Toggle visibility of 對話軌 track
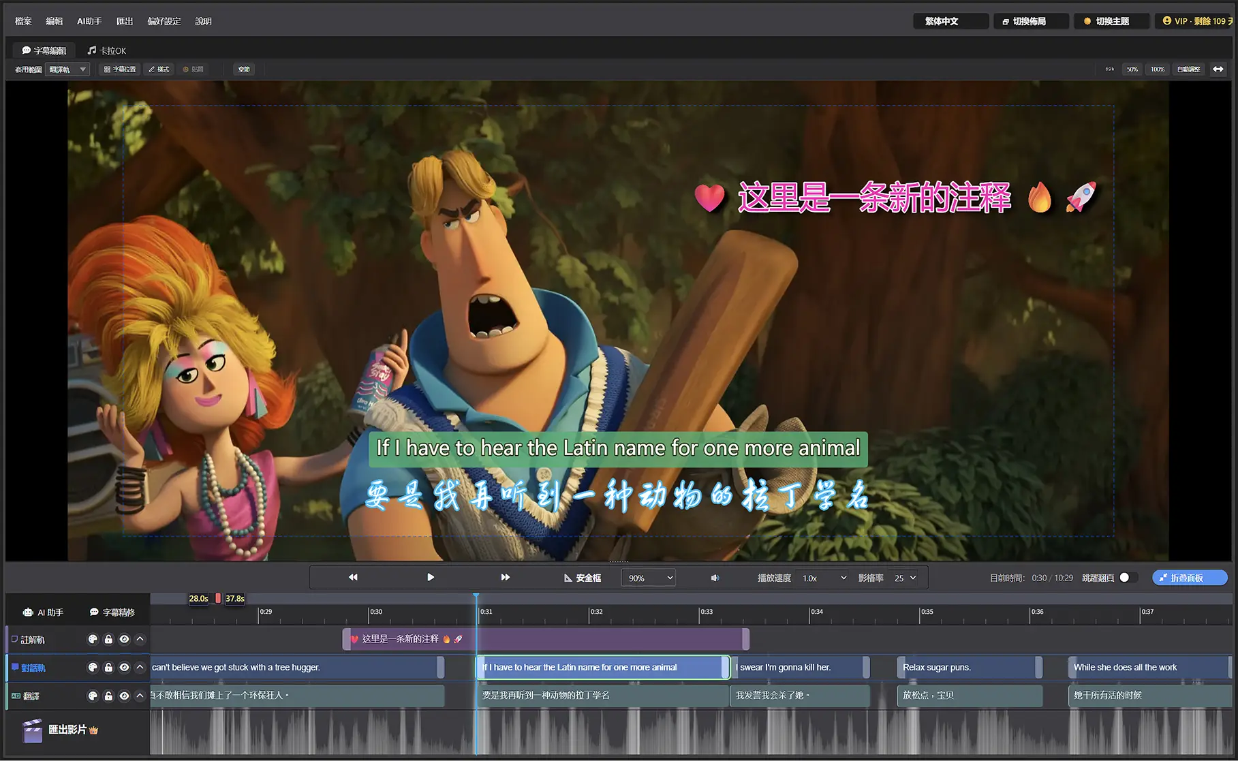1238x761 pixels. pyautogui.click(x=124, y=668)
